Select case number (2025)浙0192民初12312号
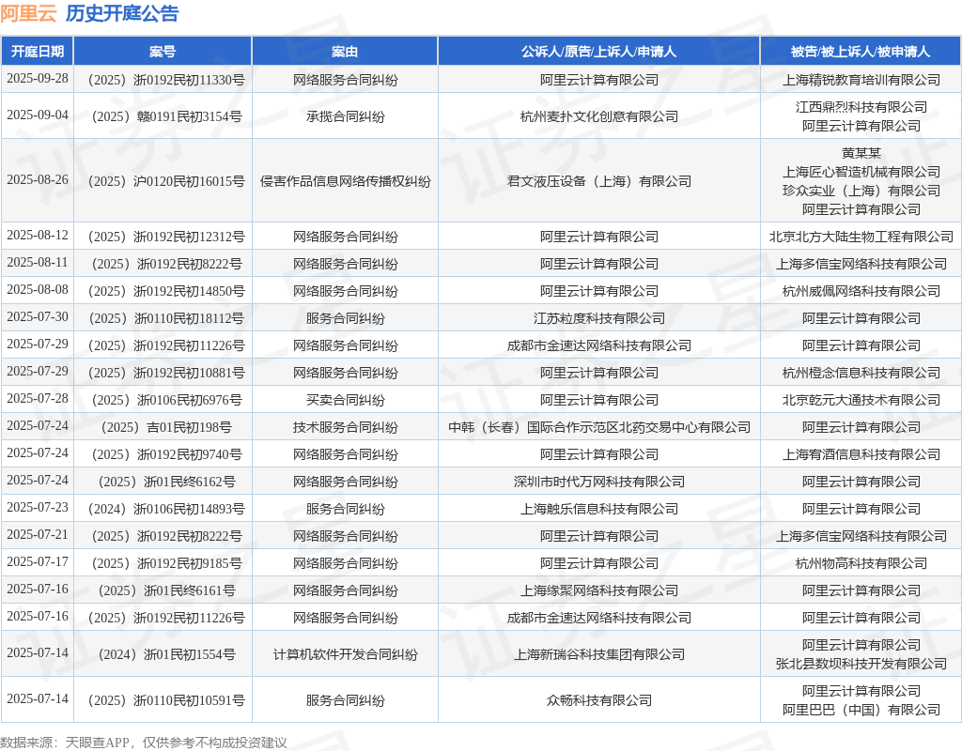The image size is (962, 751). (x=163, y=237)
